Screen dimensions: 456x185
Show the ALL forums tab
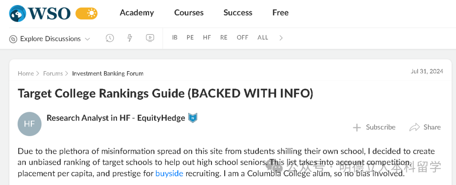[263, 38]
